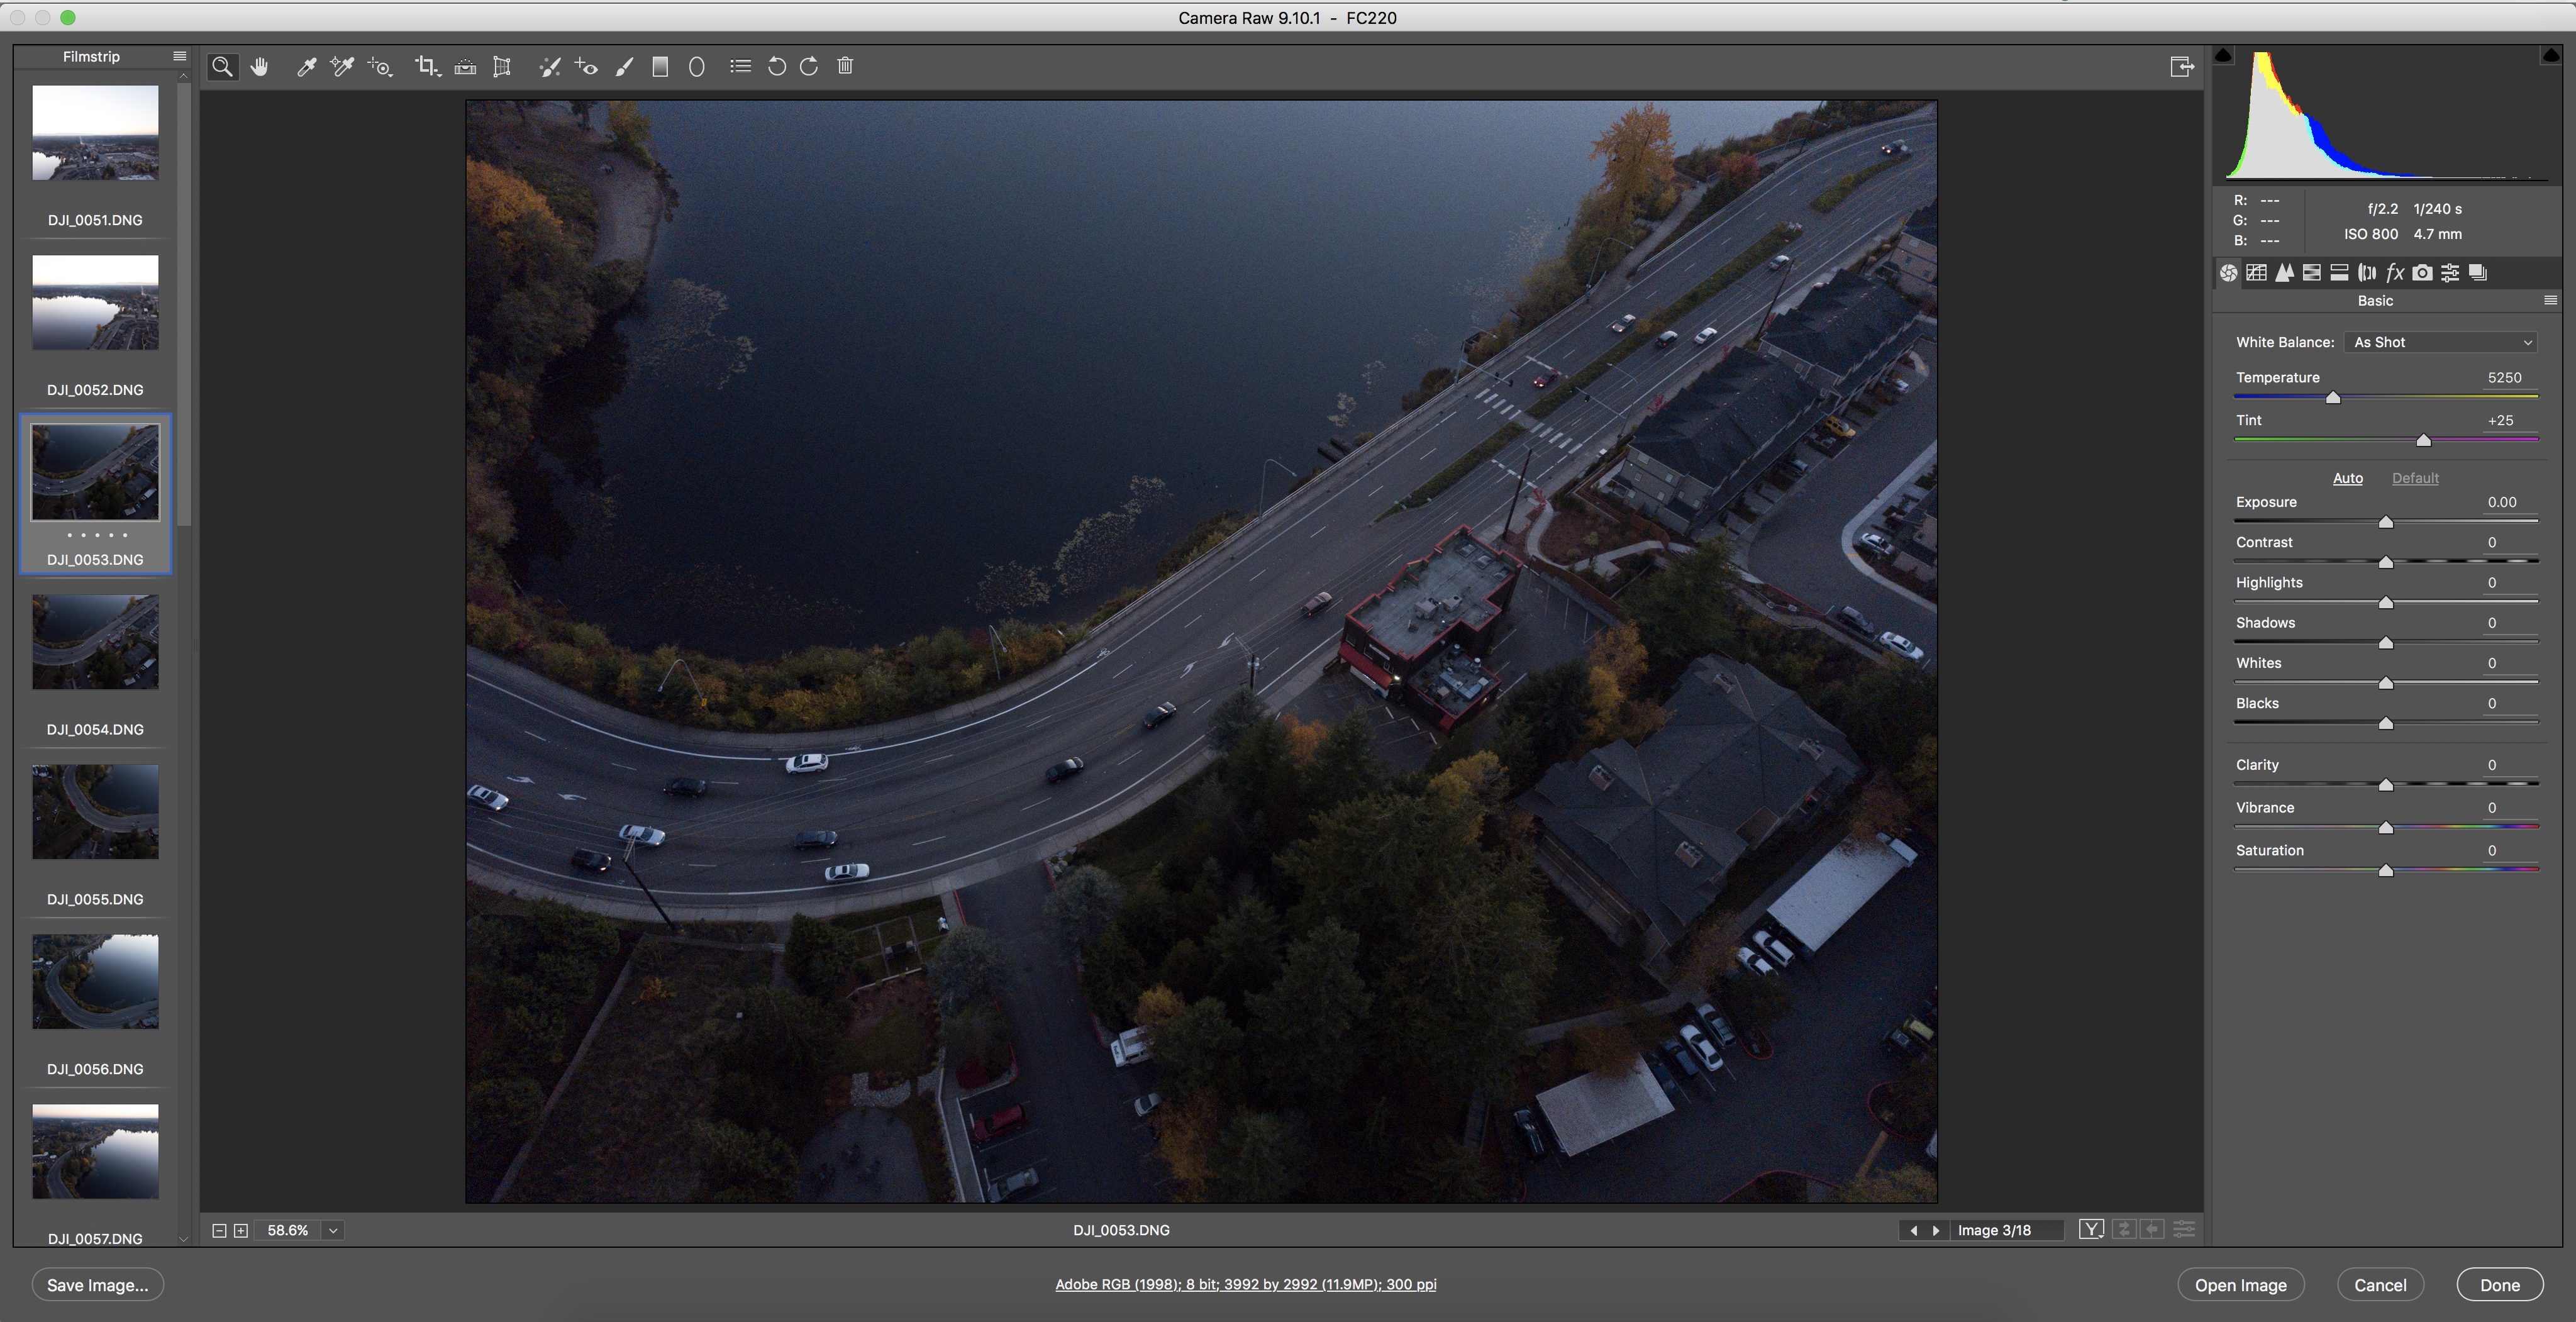This screenshot has height=1322, width=2576.
Task: Switch to the Snapshots tab
Action: pos(2478,272)
